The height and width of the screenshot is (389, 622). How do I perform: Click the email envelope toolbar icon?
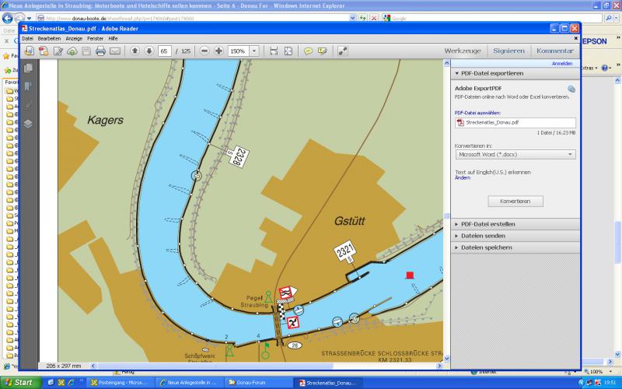[x=115, y=51]
